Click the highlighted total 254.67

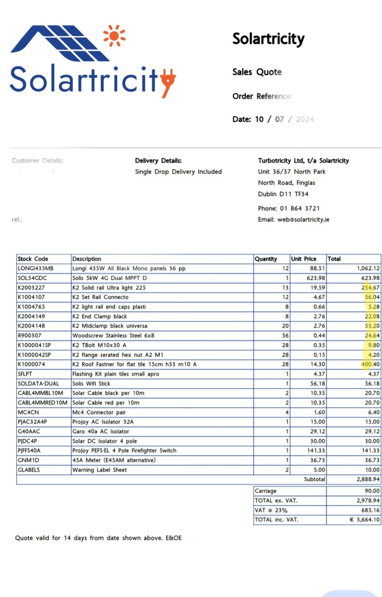(x=370, y=288)
